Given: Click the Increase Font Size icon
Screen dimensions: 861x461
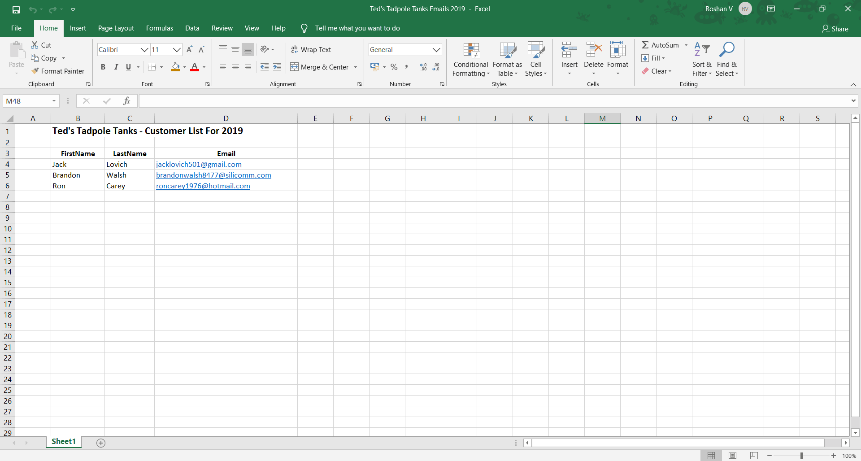Looking at the screenshot, I should (189, 49).
